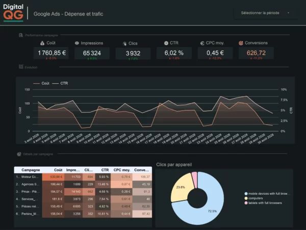Click the eye icon beside Impressions
Image resolution: width=306 pixels, height=230 pixels.
coord(77,43)
